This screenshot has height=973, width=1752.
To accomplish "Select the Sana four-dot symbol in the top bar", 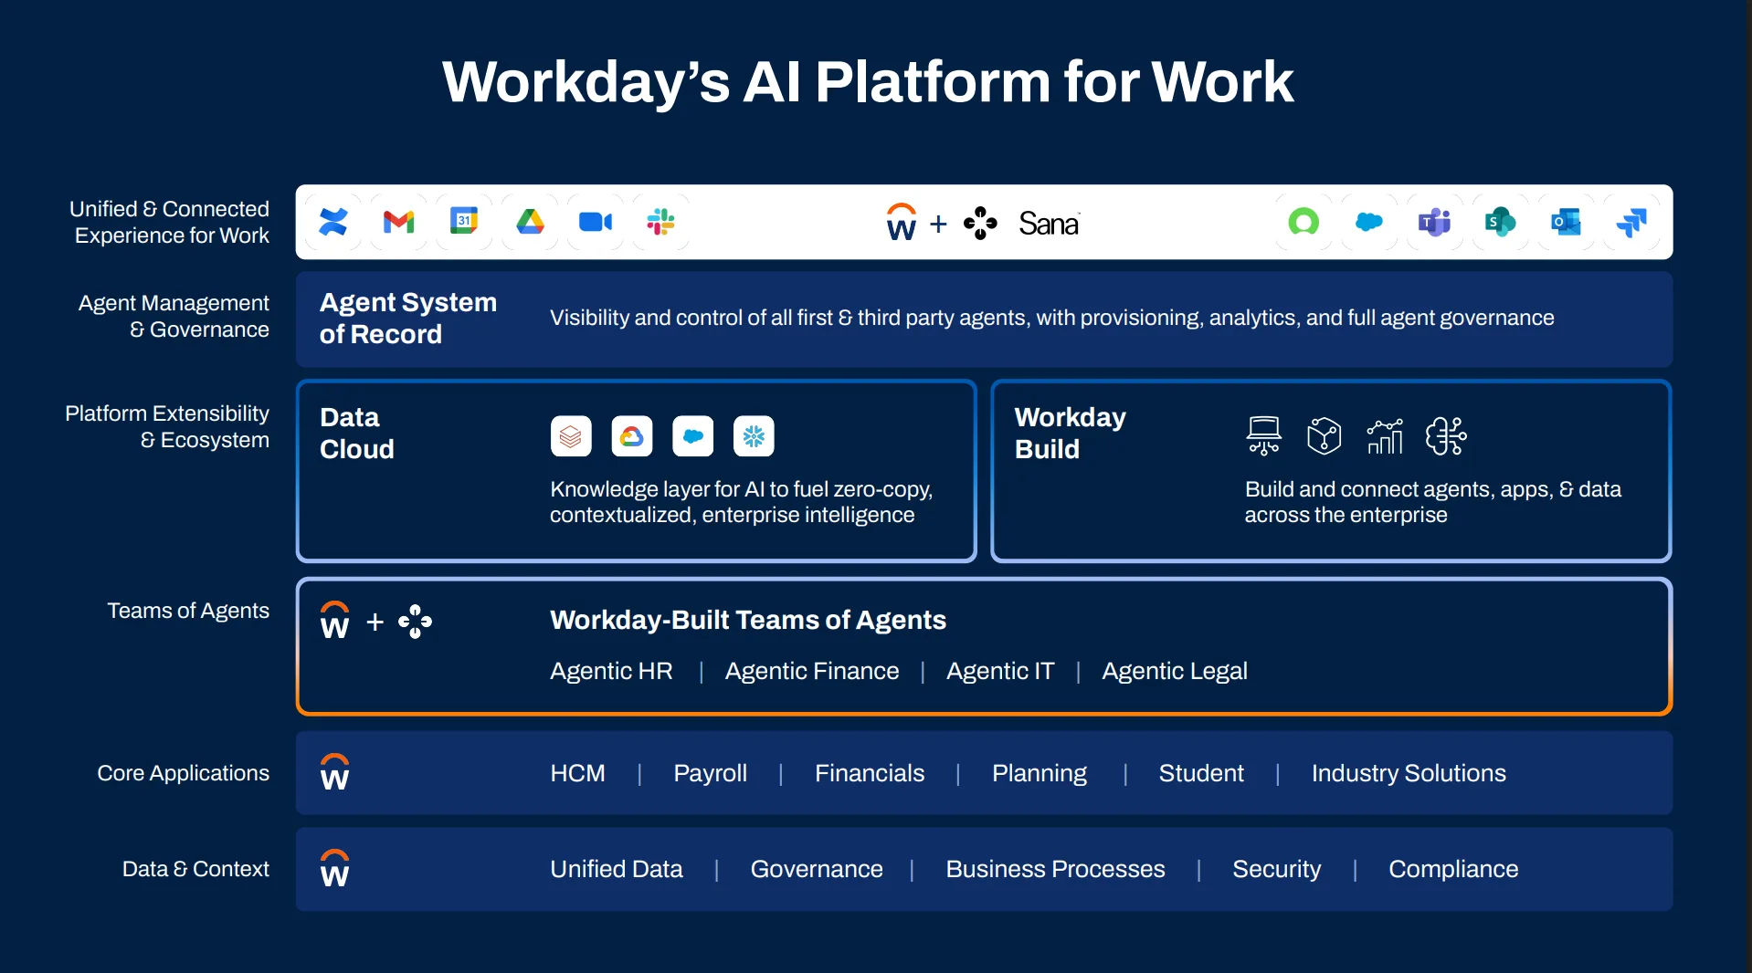I will point(980,223).
